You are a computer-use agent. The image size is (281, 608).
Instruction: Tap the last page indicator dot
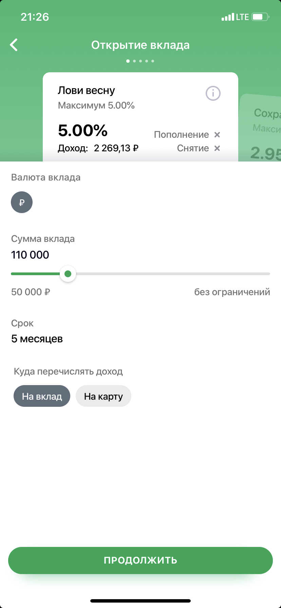pyautogui.click(x=153, y=61)
